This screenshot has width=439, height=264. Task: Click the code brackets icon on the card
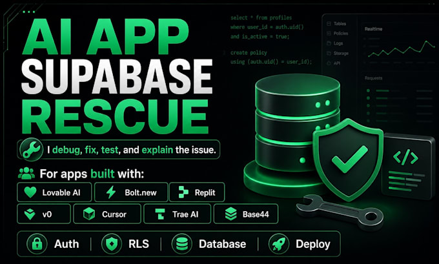(x=405, y=157)
